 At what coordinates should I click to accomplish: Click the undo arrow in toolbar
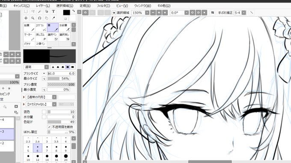point(85,12)
